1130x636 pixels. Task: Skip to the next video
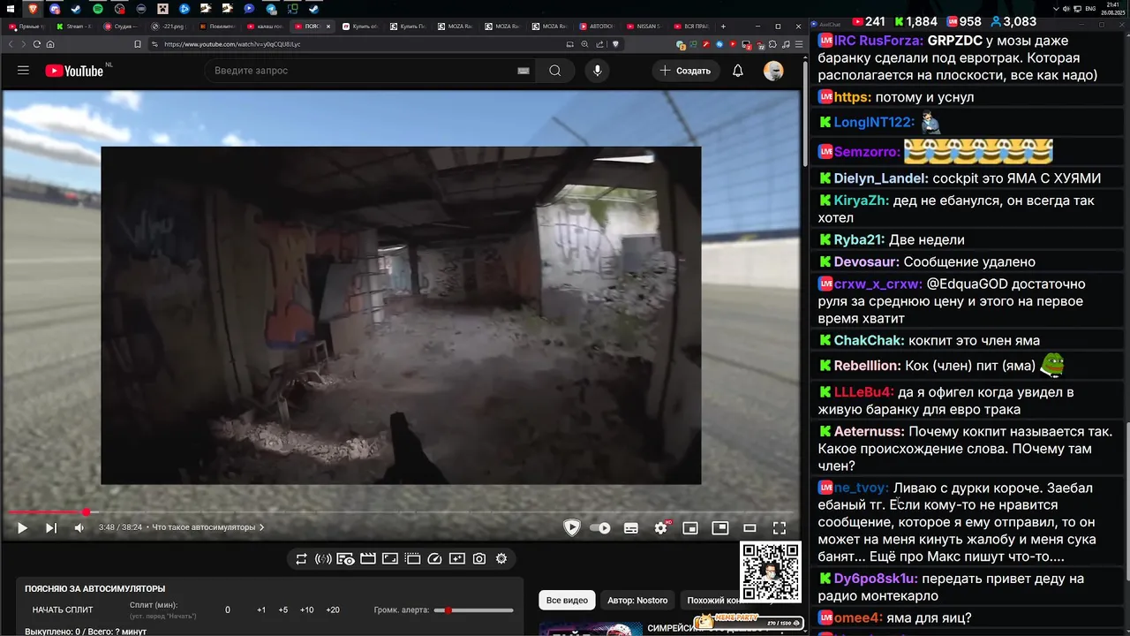pos(50,528)
